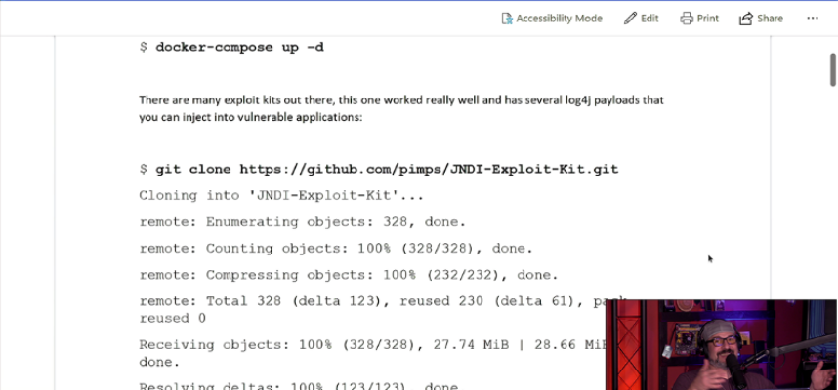Click the Edit pencil button
Screen dimensions: 838x390
[642, 19]
